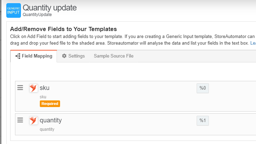
Task: Open the Sample Source File tab
Action: pyautogui.click(x=114, y=56)
